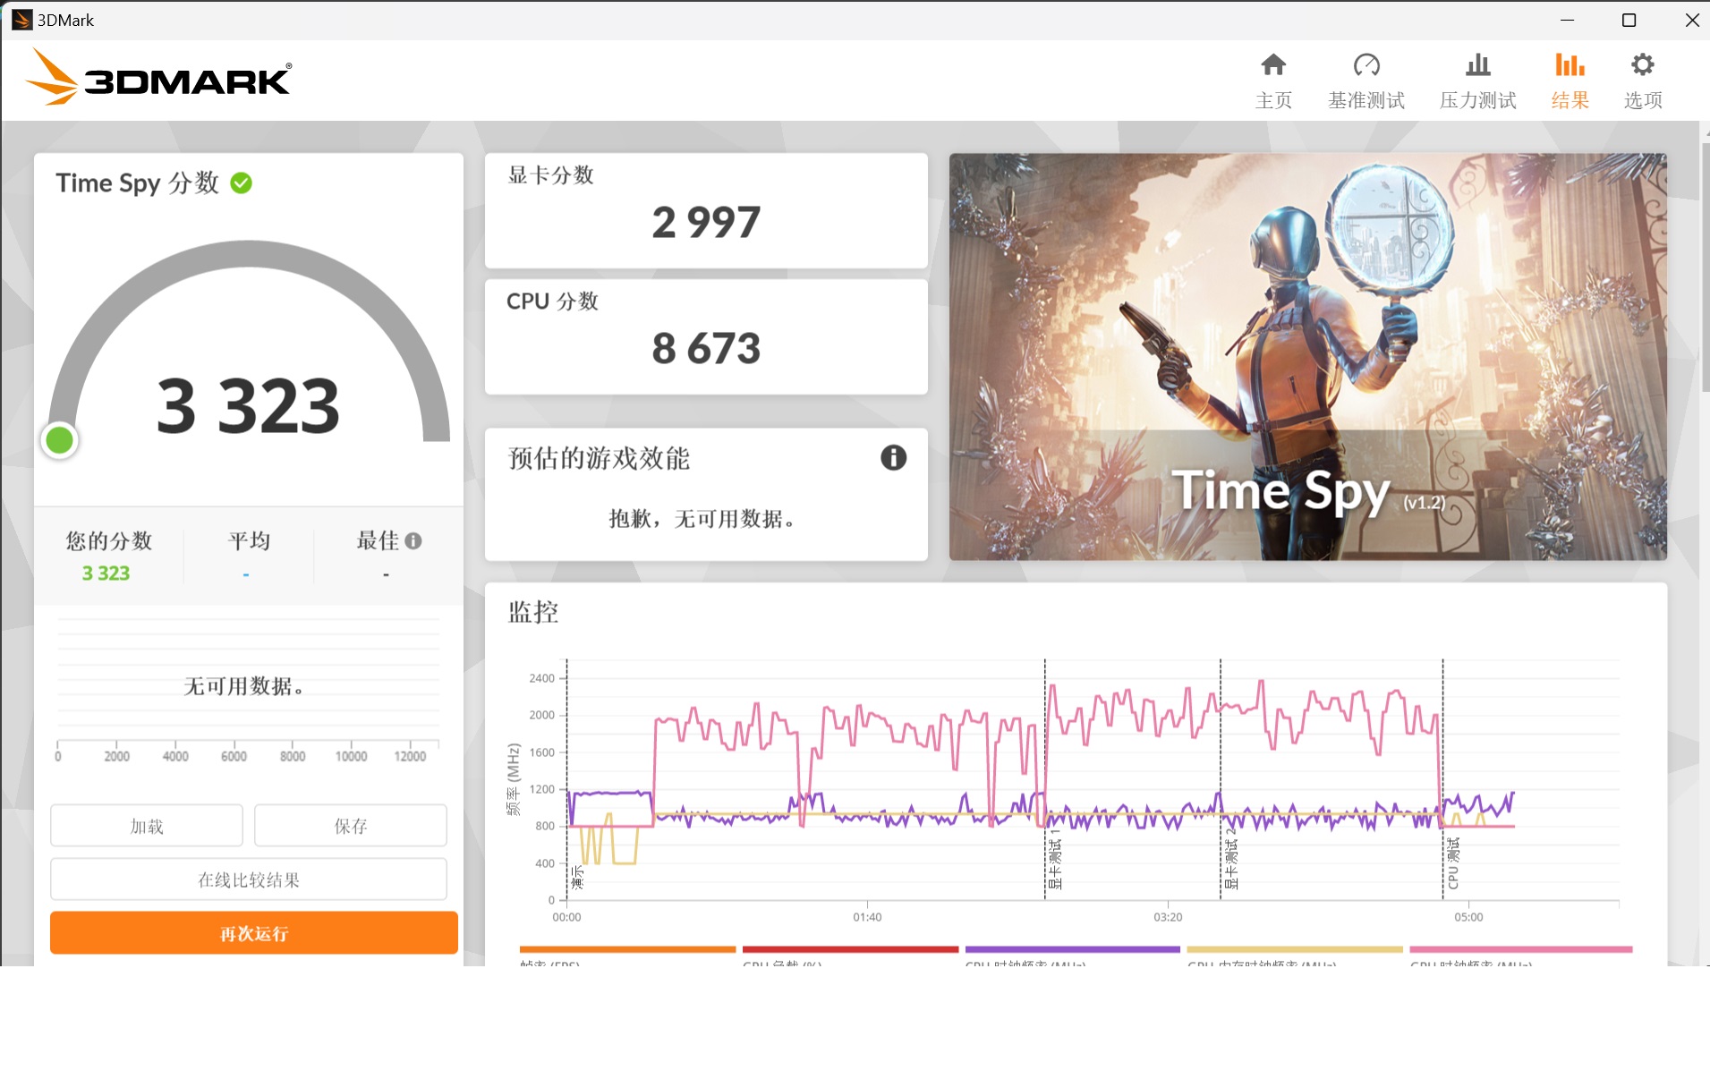Click the orange 帧率 FPS legend bar
The height and width of the screenshot is (1079, 1710).
(627, 949)
